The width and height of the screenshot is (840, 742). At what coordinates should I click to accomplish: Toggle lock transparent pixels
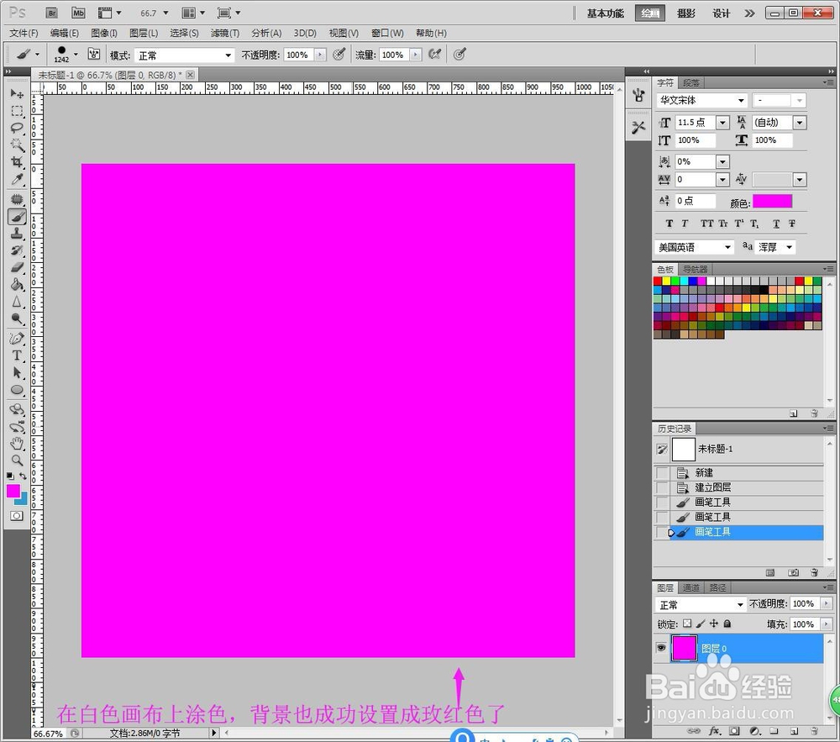[x=687, y=624]
